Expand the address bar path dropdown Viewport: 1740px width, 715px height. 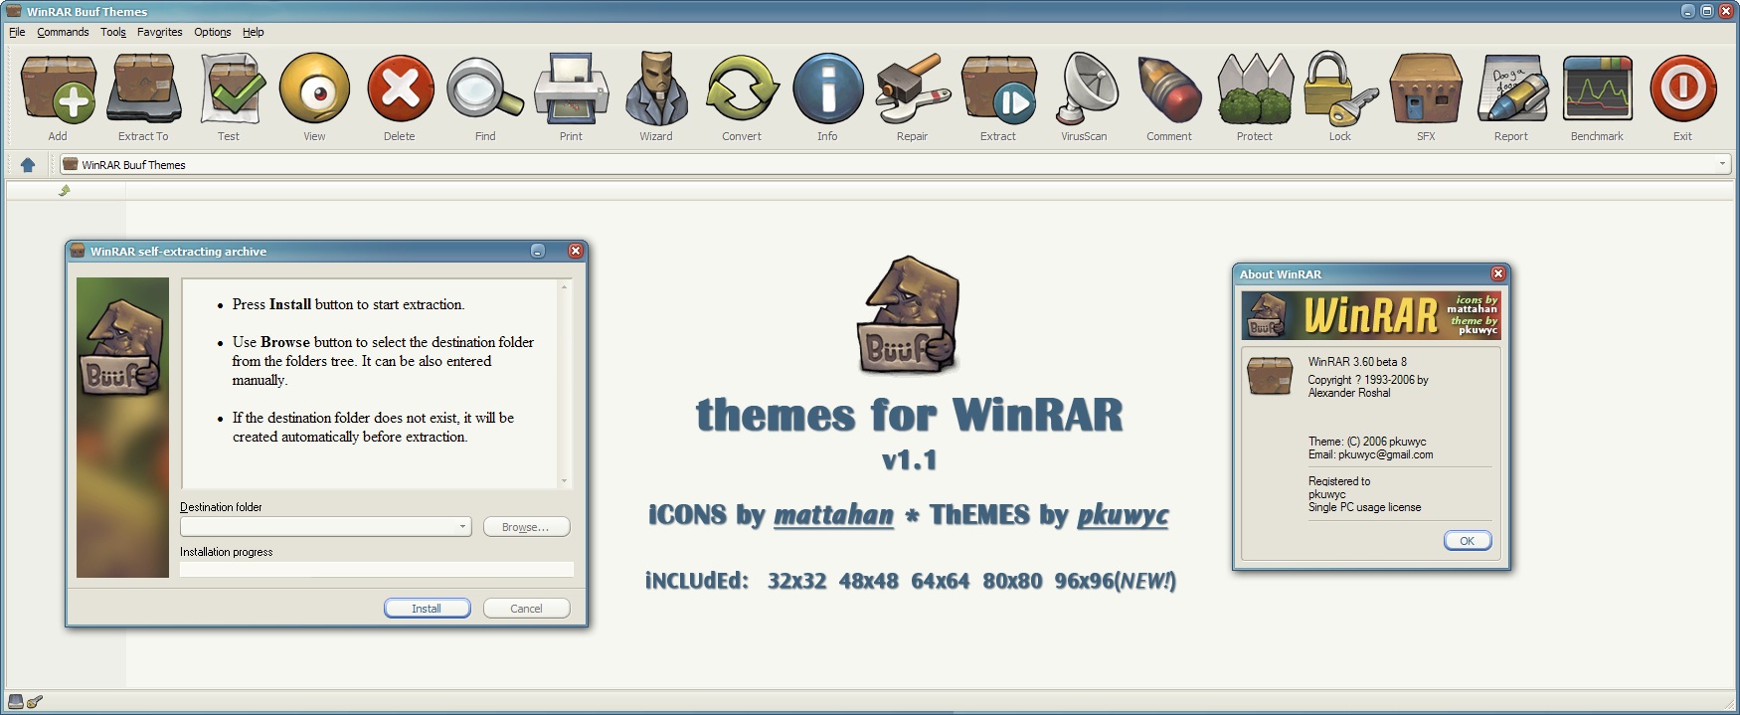1722,164
